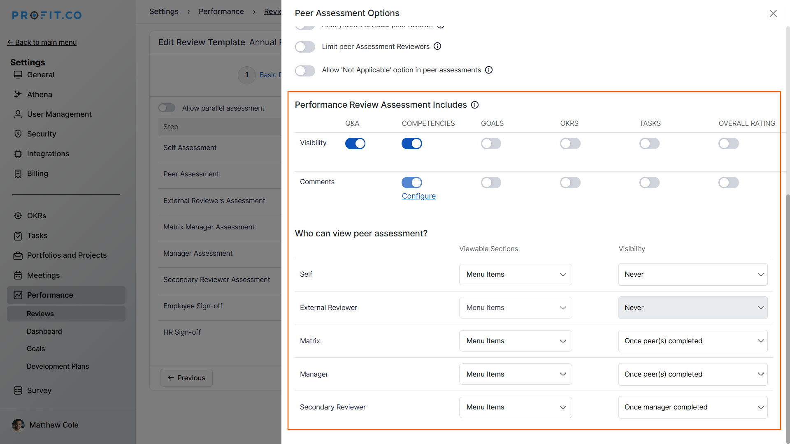This screenshot has height=444, width=790.
Task: Click the Billing receipt icon
Action: coord(18,173)
